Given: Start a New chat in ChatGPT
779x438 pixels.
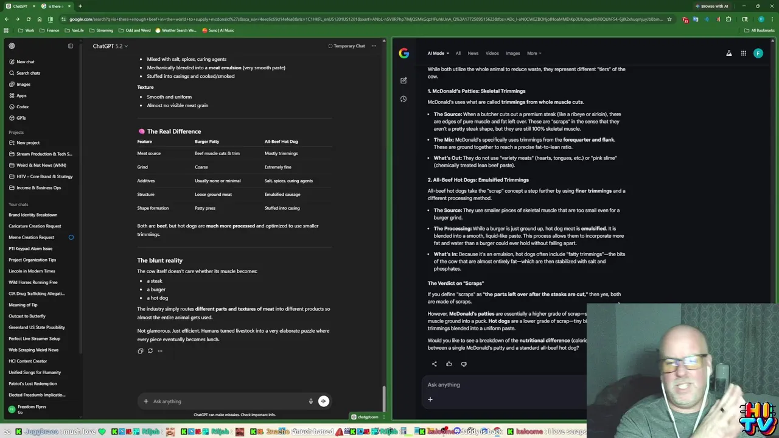Looking at the screenshot, I should tap(21, 61).
